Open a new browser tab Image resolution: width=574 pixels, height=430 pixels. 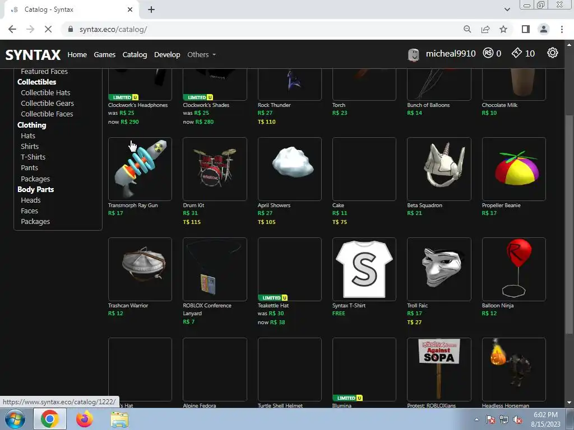click(x=151, y=10)
